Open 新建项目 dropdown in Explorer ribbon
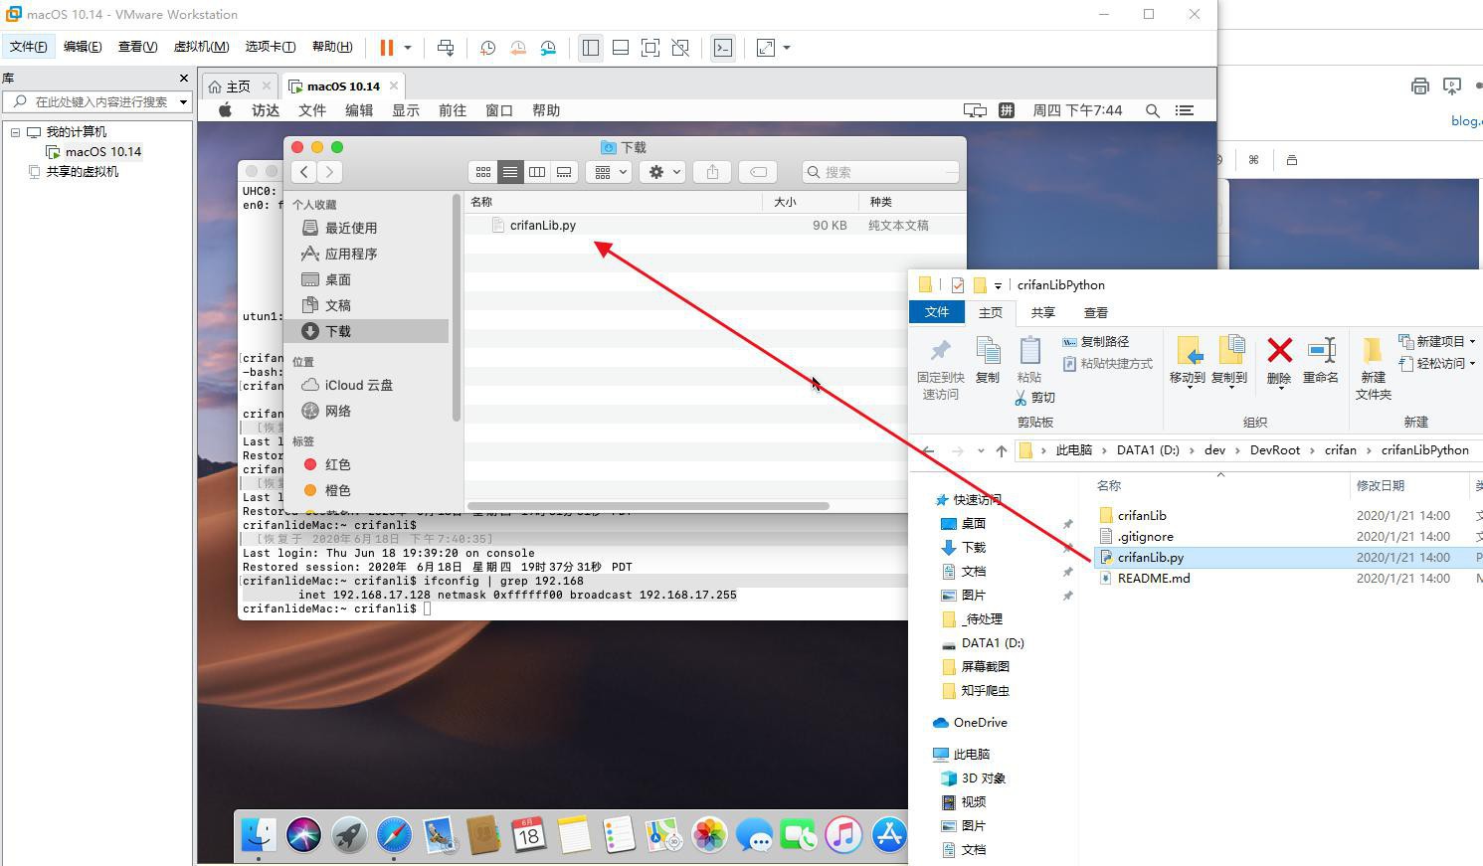1483x866 pixels. (1437, 341)
